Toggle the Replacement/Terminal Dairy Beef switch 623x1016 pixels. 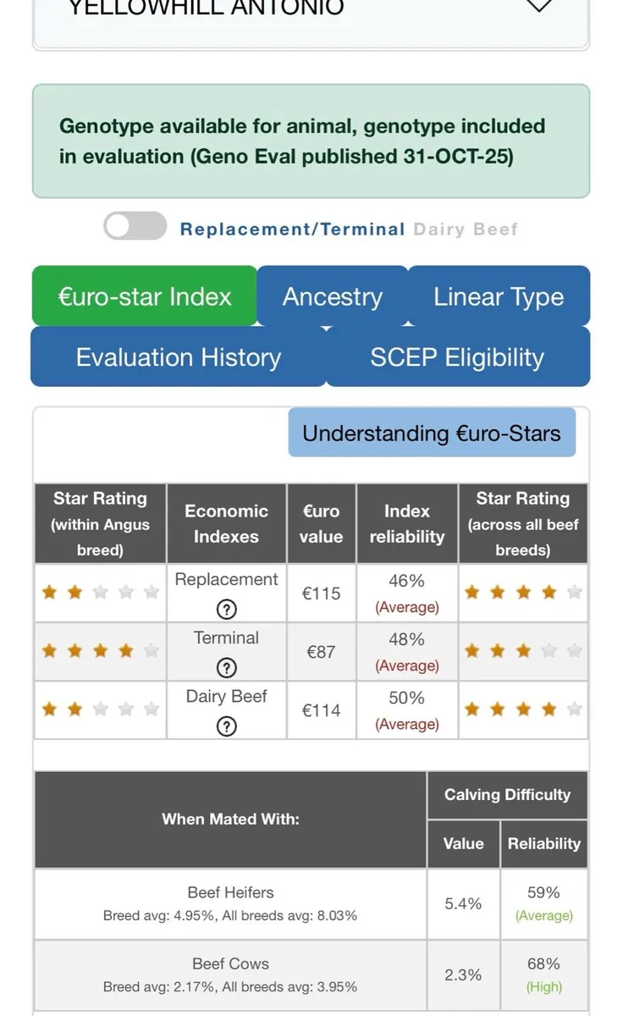click(135, 226)
